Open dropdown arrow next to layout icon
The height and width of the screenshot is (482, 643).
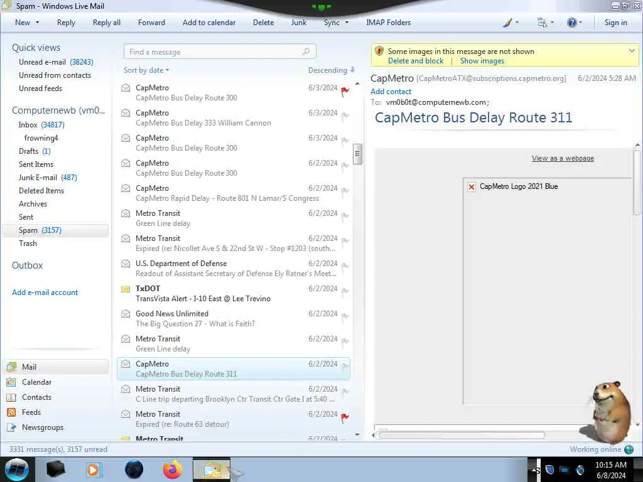point(552,23)
